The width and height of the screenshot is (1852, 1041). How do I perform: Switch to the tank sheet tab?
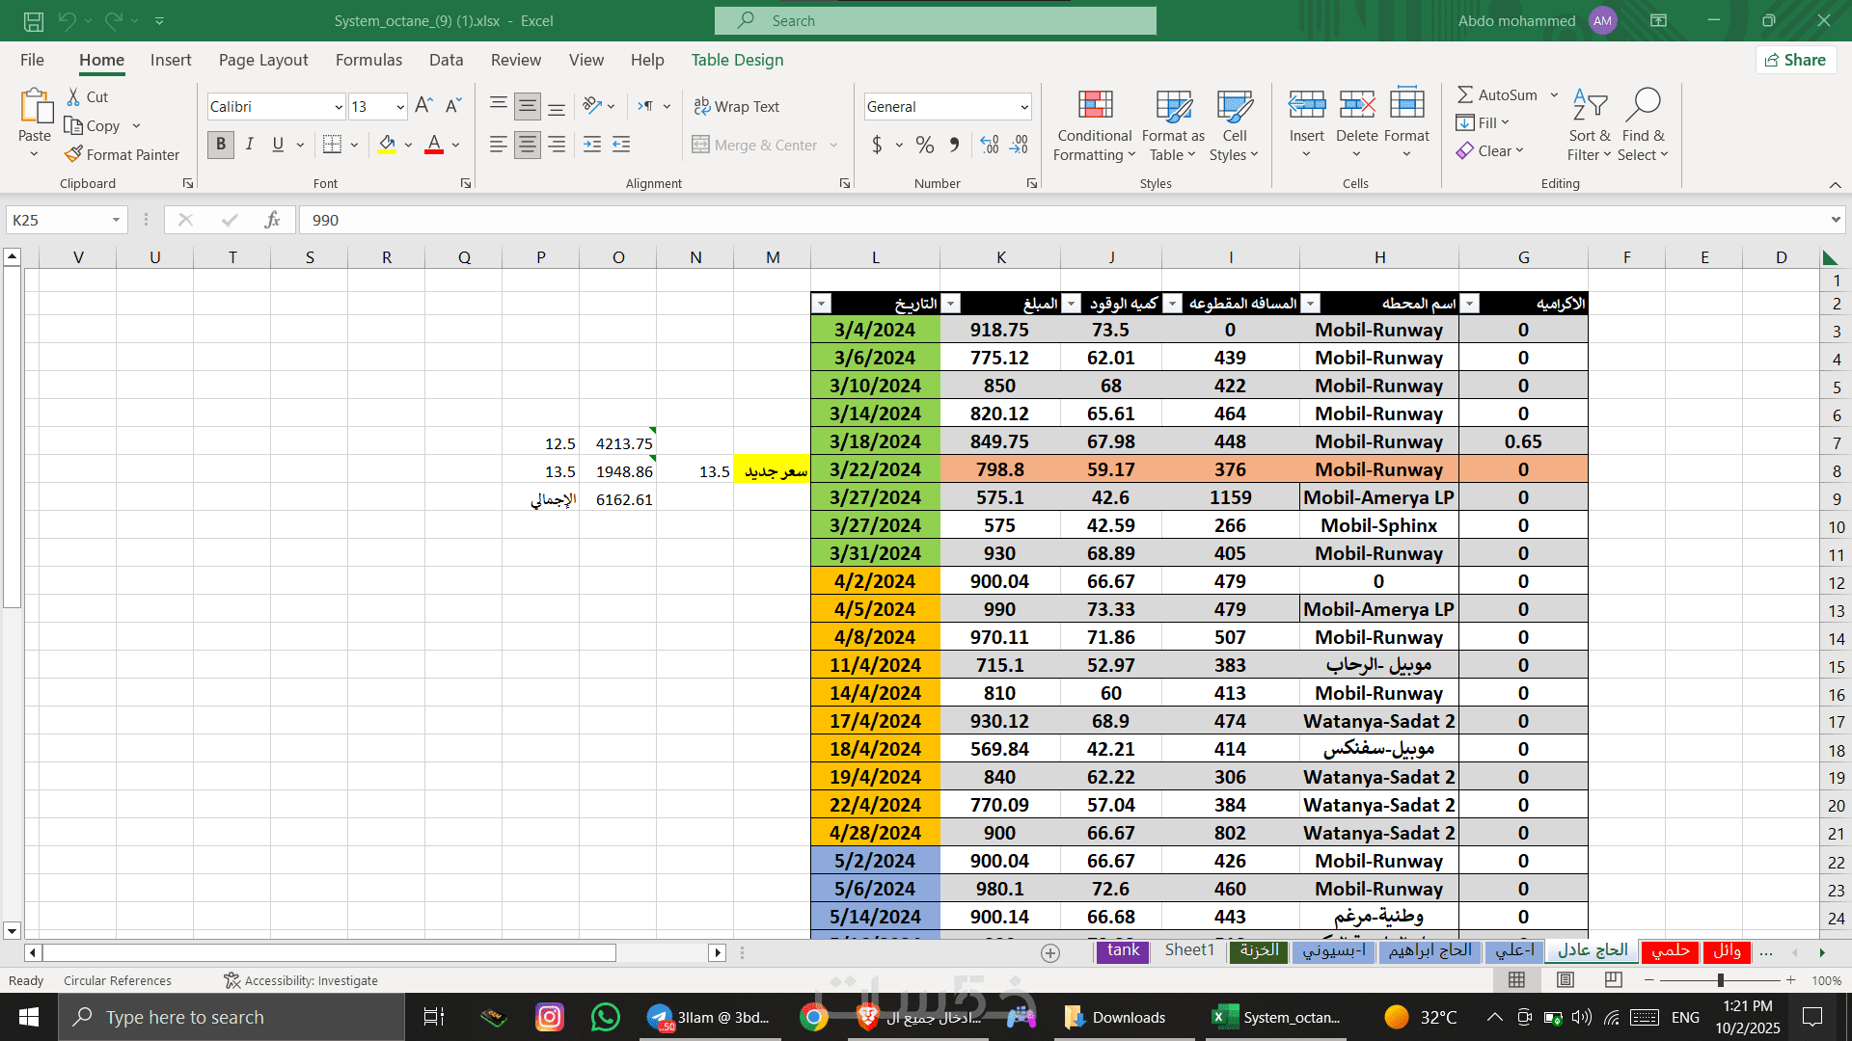(x=1123, y=950)
